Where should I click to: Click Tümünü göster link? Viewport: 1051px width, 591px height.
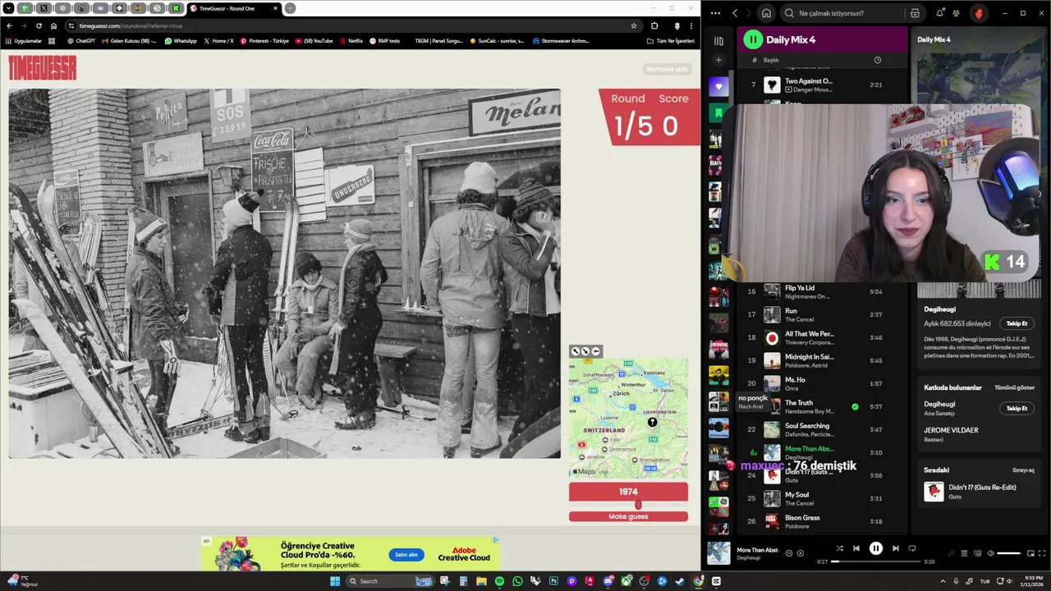[x=1014, y=387]
